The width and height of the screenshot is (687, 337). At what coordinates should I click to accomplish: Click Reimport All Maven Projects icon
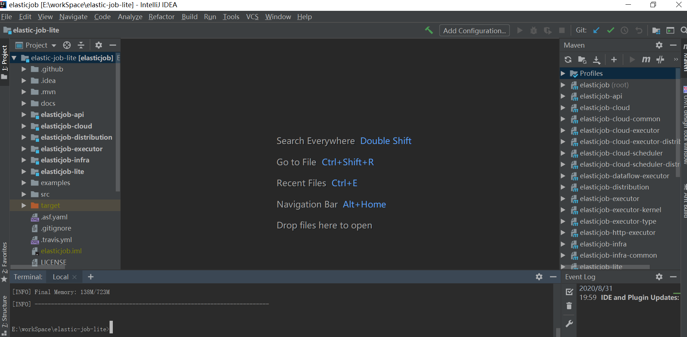coord(568,60)
